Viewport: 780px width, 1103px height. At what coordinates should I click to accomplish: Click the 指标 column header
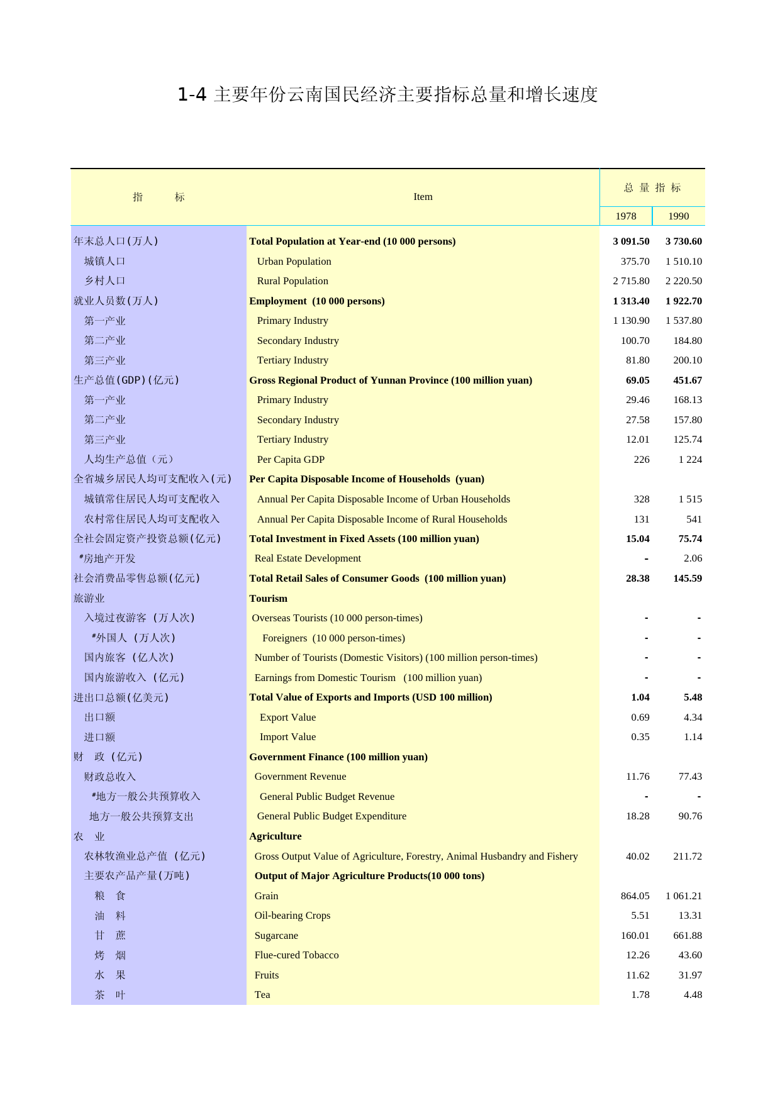click(x=159, y=197)
